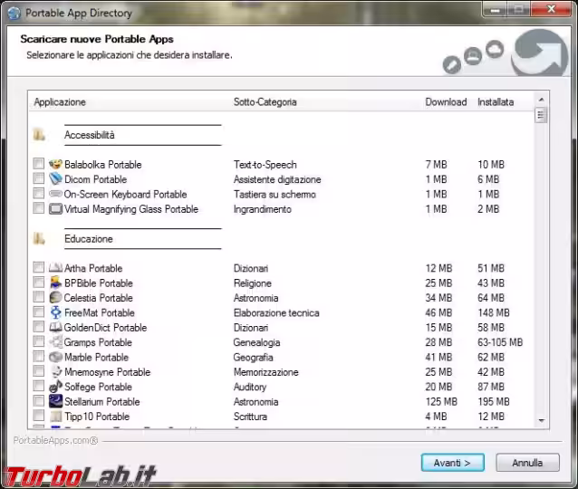
Task: Click the Virtual Magnifying Glass icon
Action: (x=55, y=209)
